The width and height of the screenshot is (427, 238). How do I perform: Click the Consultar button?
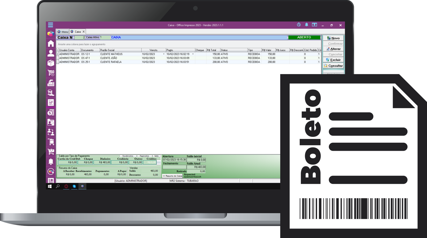point(333,66)
